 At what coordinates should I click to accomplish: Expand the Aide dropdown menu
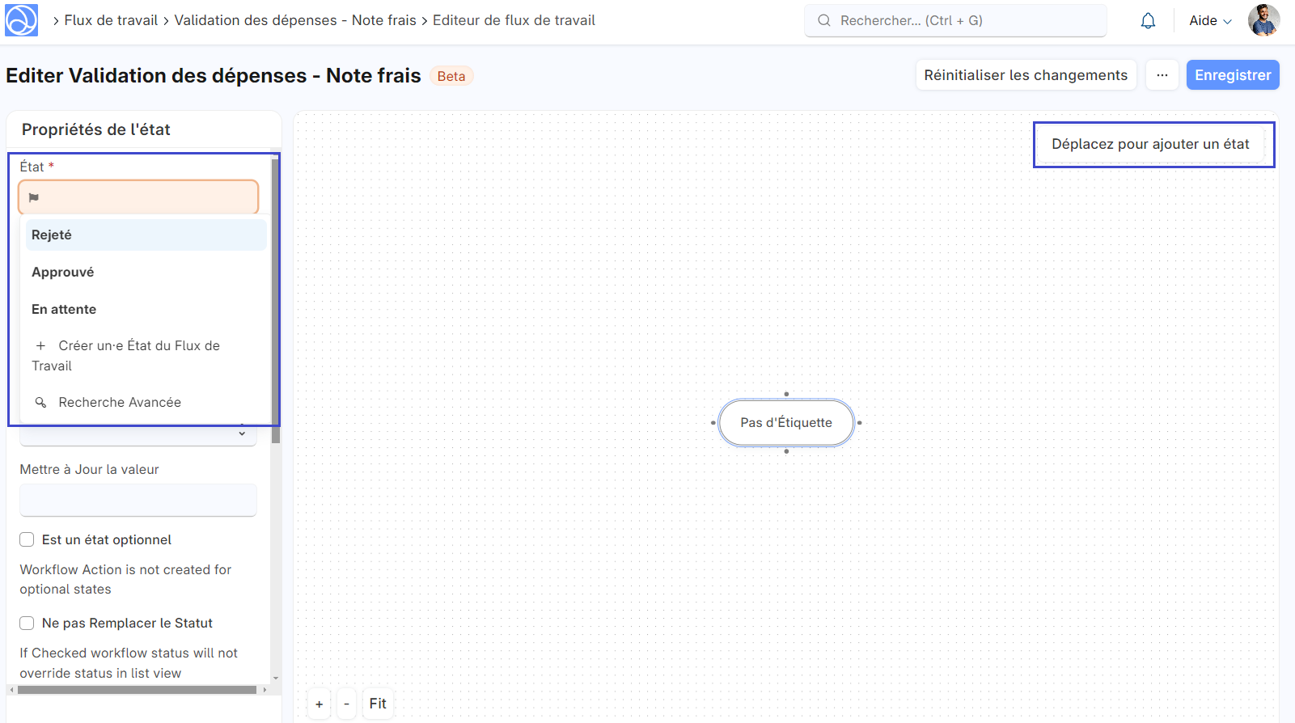pyautogui.click(x=1210, y=21)
